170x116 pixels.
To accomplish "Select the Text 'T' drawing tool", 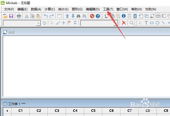I will click(x=146, y=23).
